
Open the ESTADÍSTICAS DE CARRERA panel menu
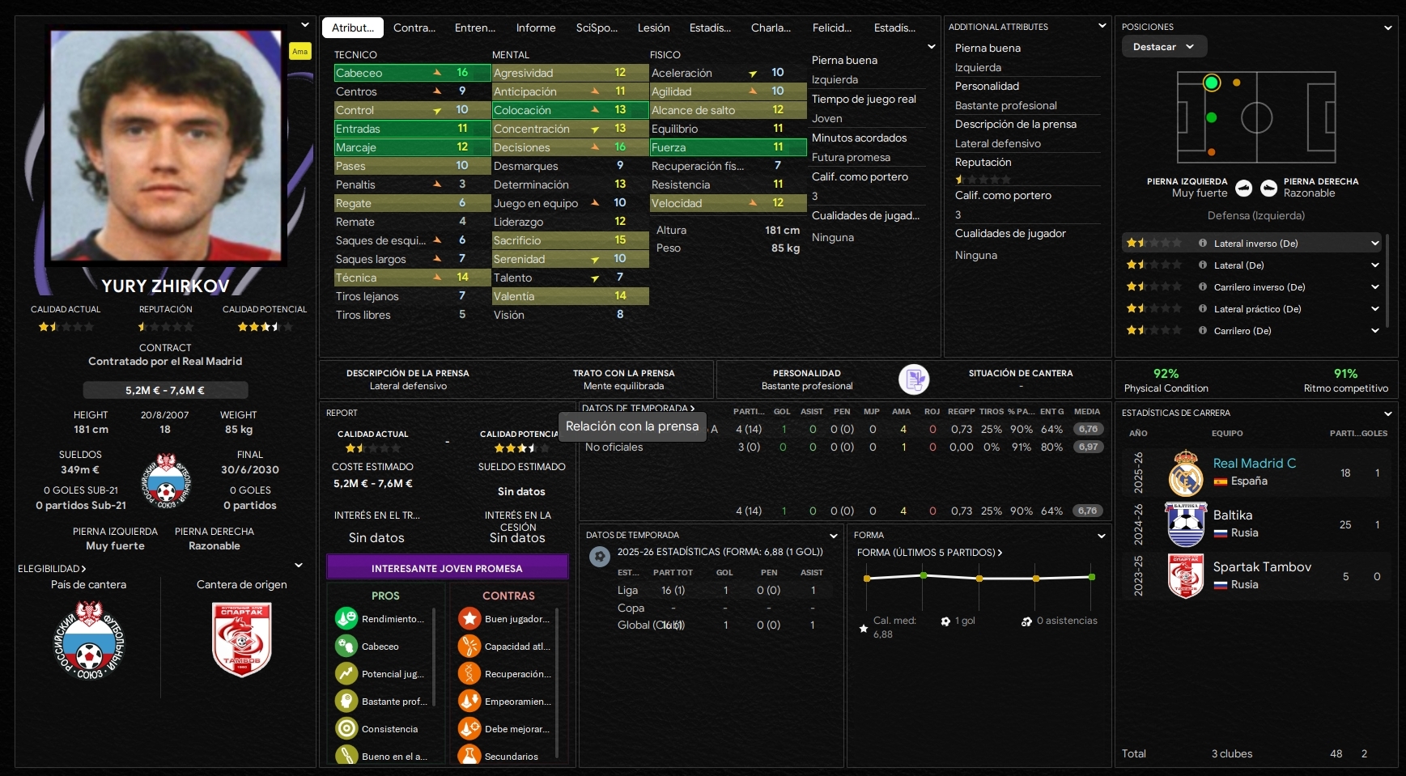[1388, 413]
